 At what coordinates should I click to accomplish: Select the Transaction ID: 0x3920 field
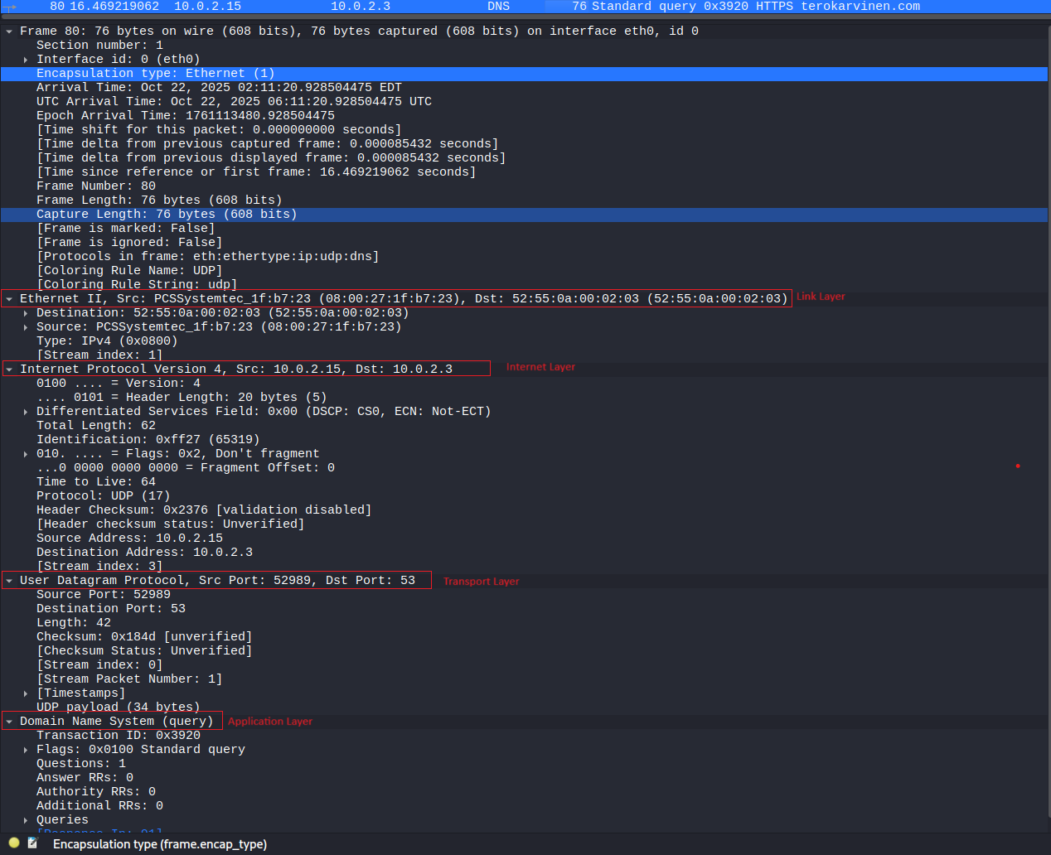(x=118, y=736)
